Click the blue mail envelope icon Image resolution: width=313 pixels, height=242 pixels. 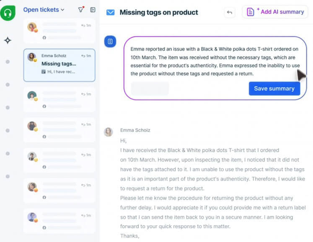(110, 13)
